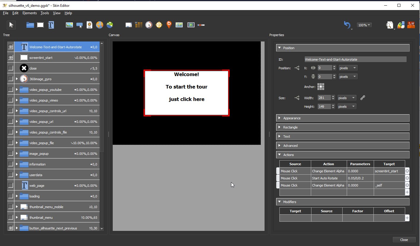420x246 pixels.
Task: Select the Welcome text box on canvas
Action: [187, 93]
